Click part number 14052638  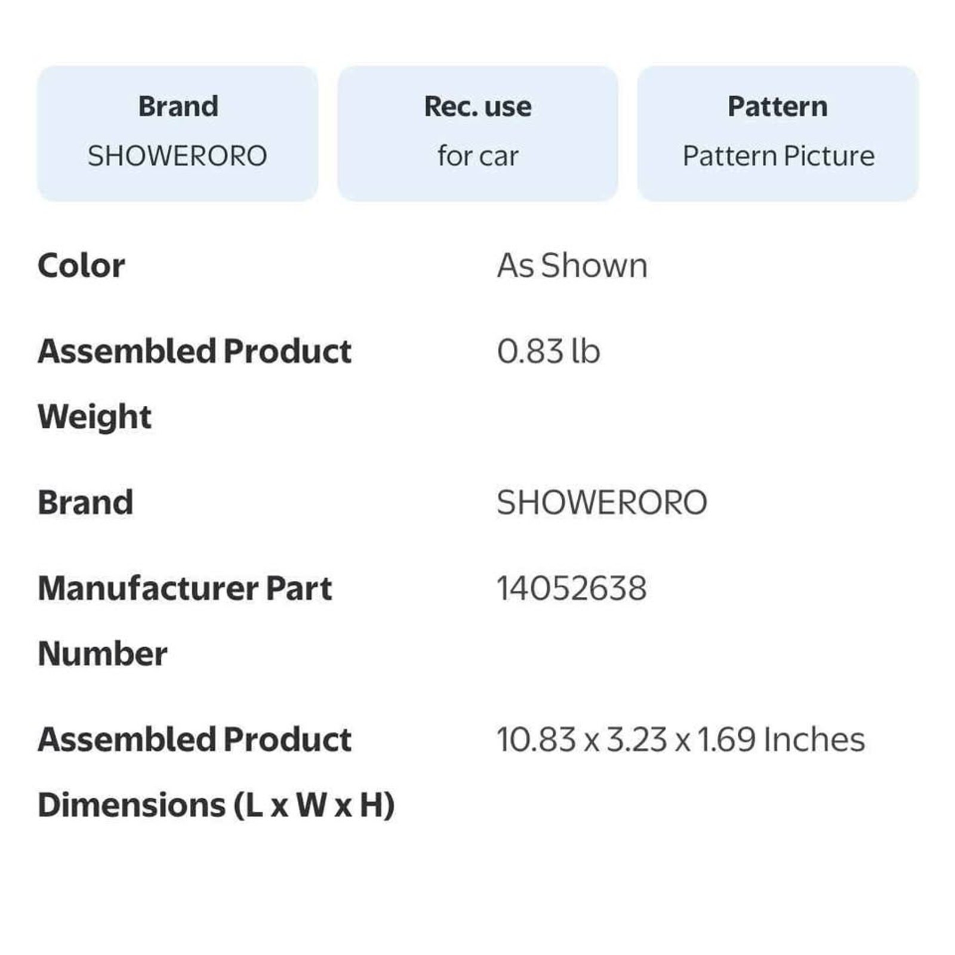pos(571,589)
